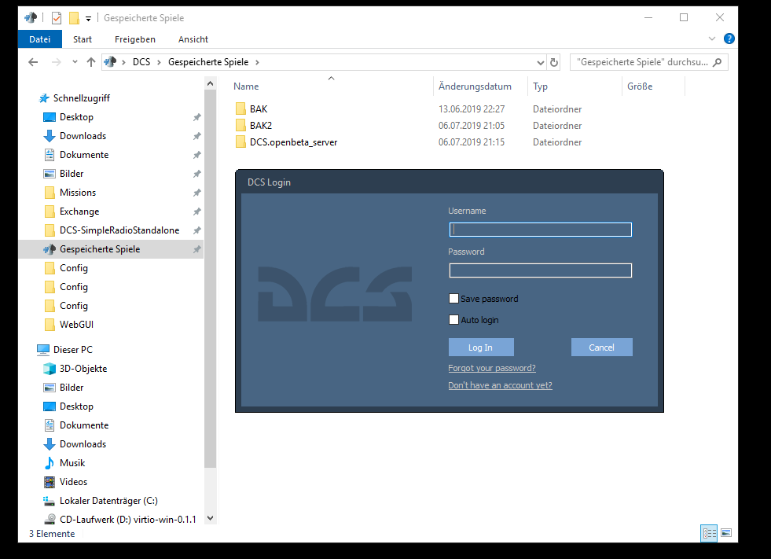Viewport: 771px width, 559px height.
Task: Click the forward navigation arrow
Action: point(57,62)
